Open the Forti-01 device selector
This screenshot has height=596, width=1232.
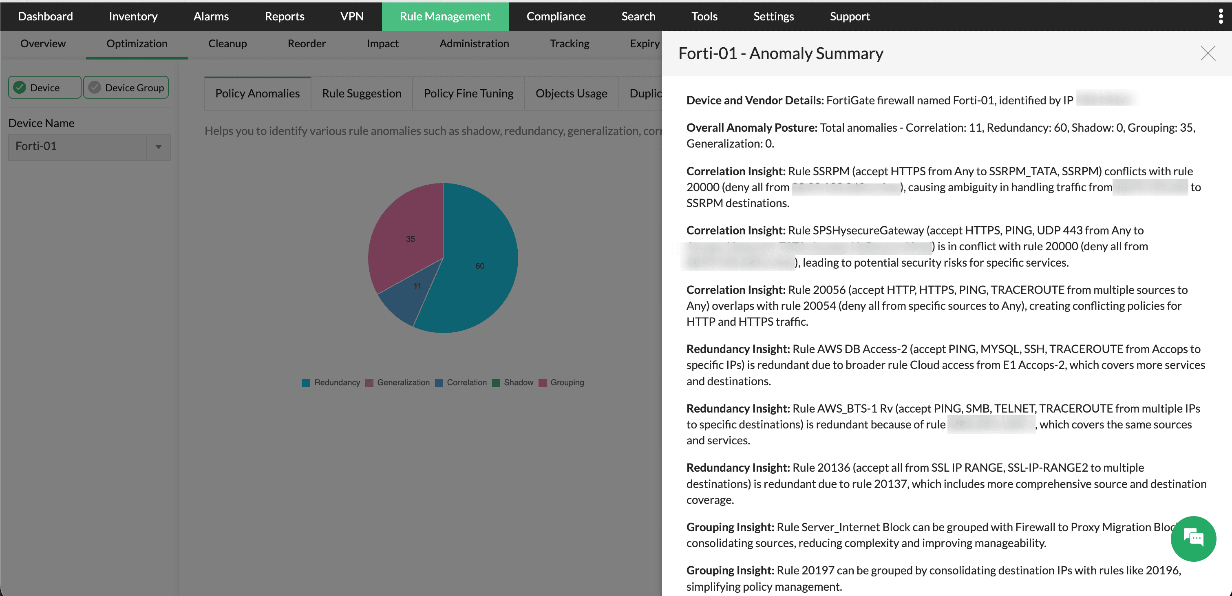[89, 147]
